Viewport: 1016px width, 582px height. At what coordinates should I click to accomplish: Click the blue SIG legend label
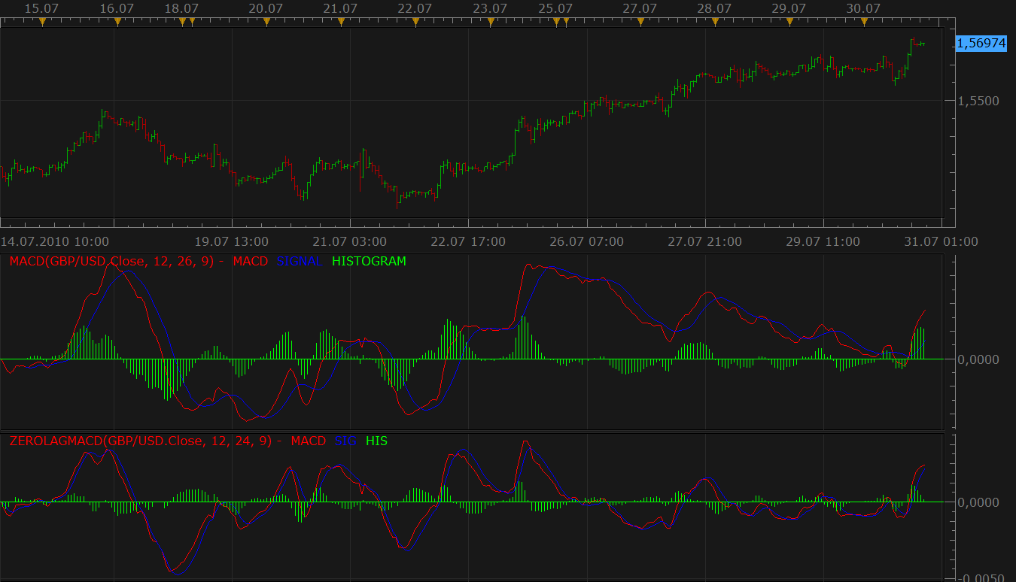click(346, 441)
